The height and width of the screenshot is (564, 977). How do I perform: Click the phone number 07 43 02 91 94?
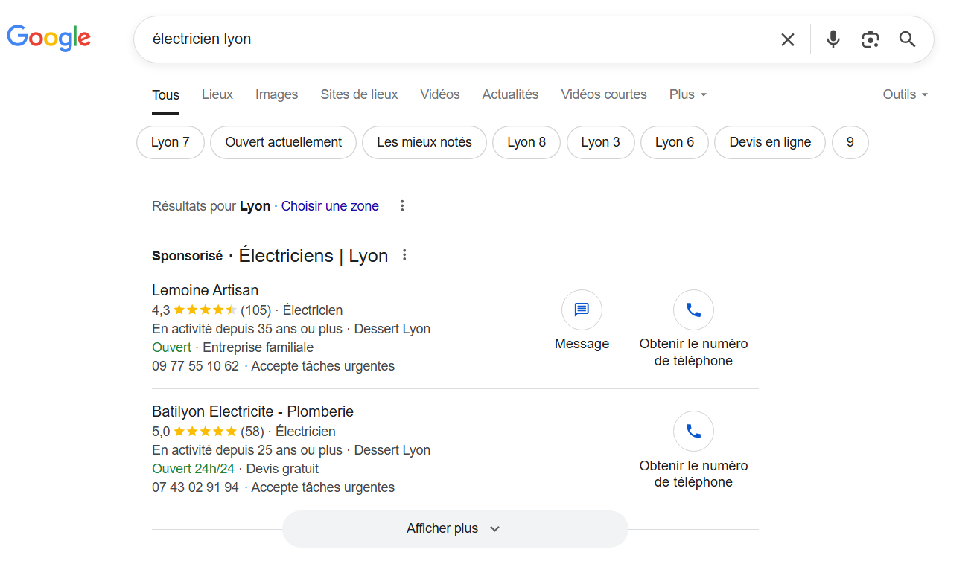tap(196, 487)
